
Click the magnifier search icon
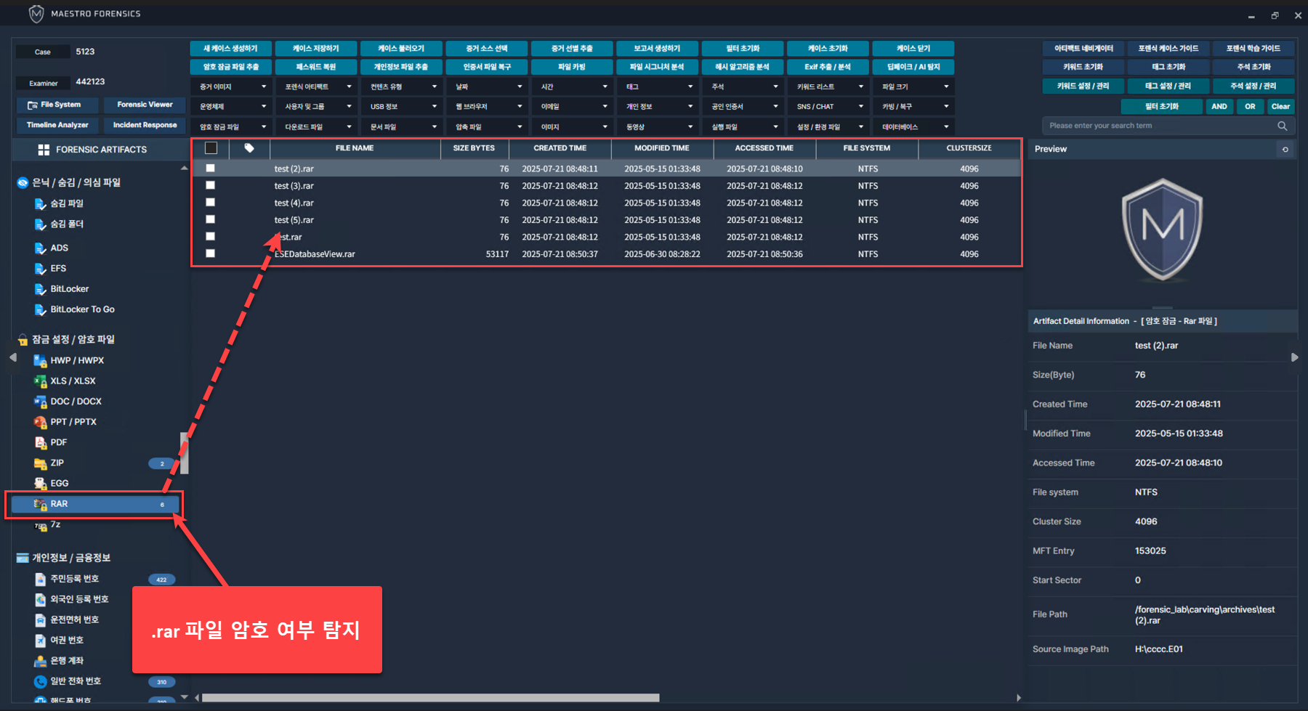[1282, 126]
